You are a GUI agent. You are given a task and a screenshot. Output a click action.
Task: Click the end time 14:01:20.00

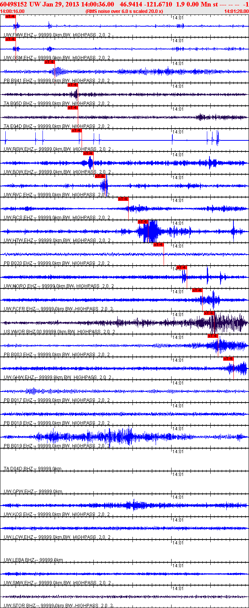pos(236,11)
